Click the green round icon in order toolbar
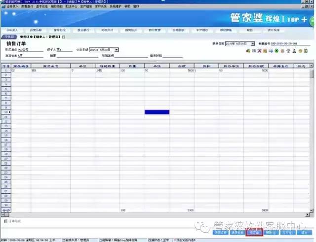This screenshot has height=242, width=316. click(x=276, y=51)
